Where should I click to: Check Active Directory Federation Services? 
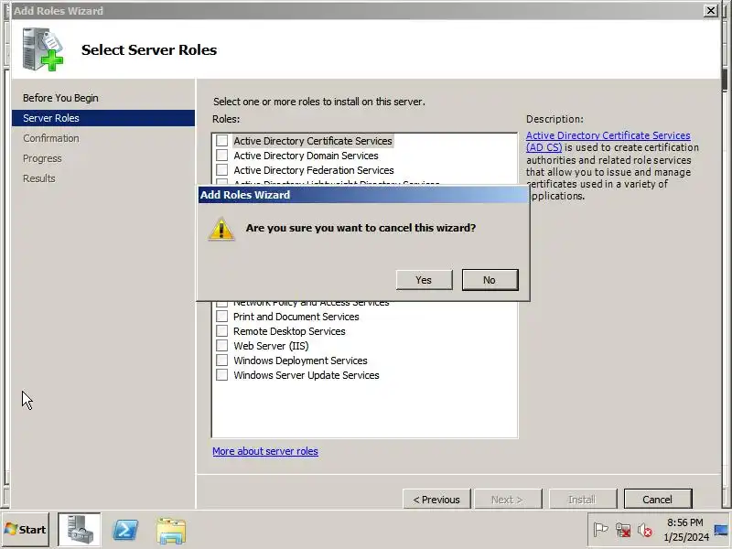221,169
